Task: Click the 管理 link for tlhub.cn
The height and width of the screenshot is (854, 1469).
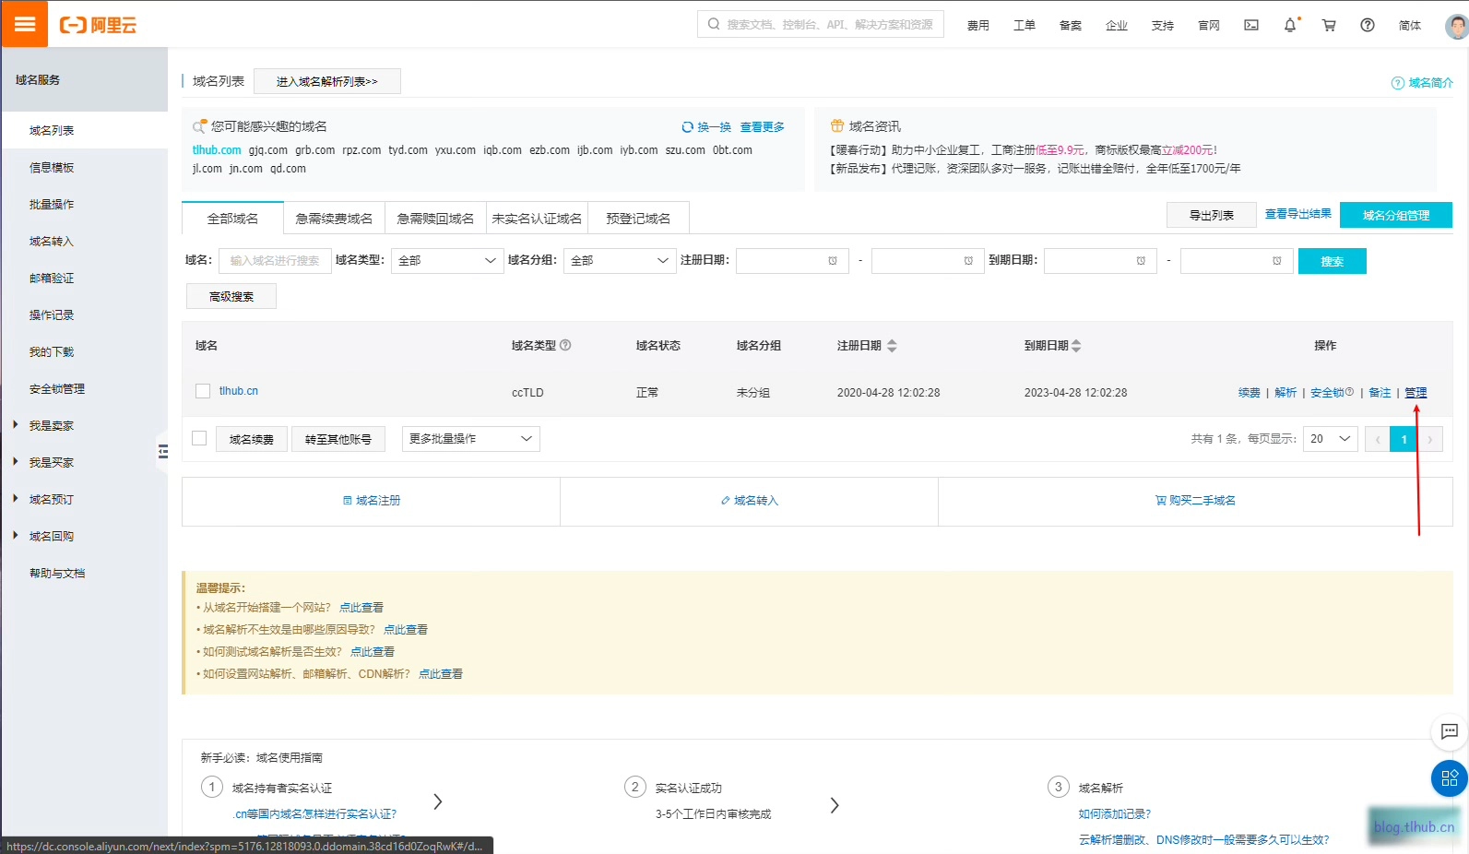Action: pyautogui.click(x=1416, y=392)
